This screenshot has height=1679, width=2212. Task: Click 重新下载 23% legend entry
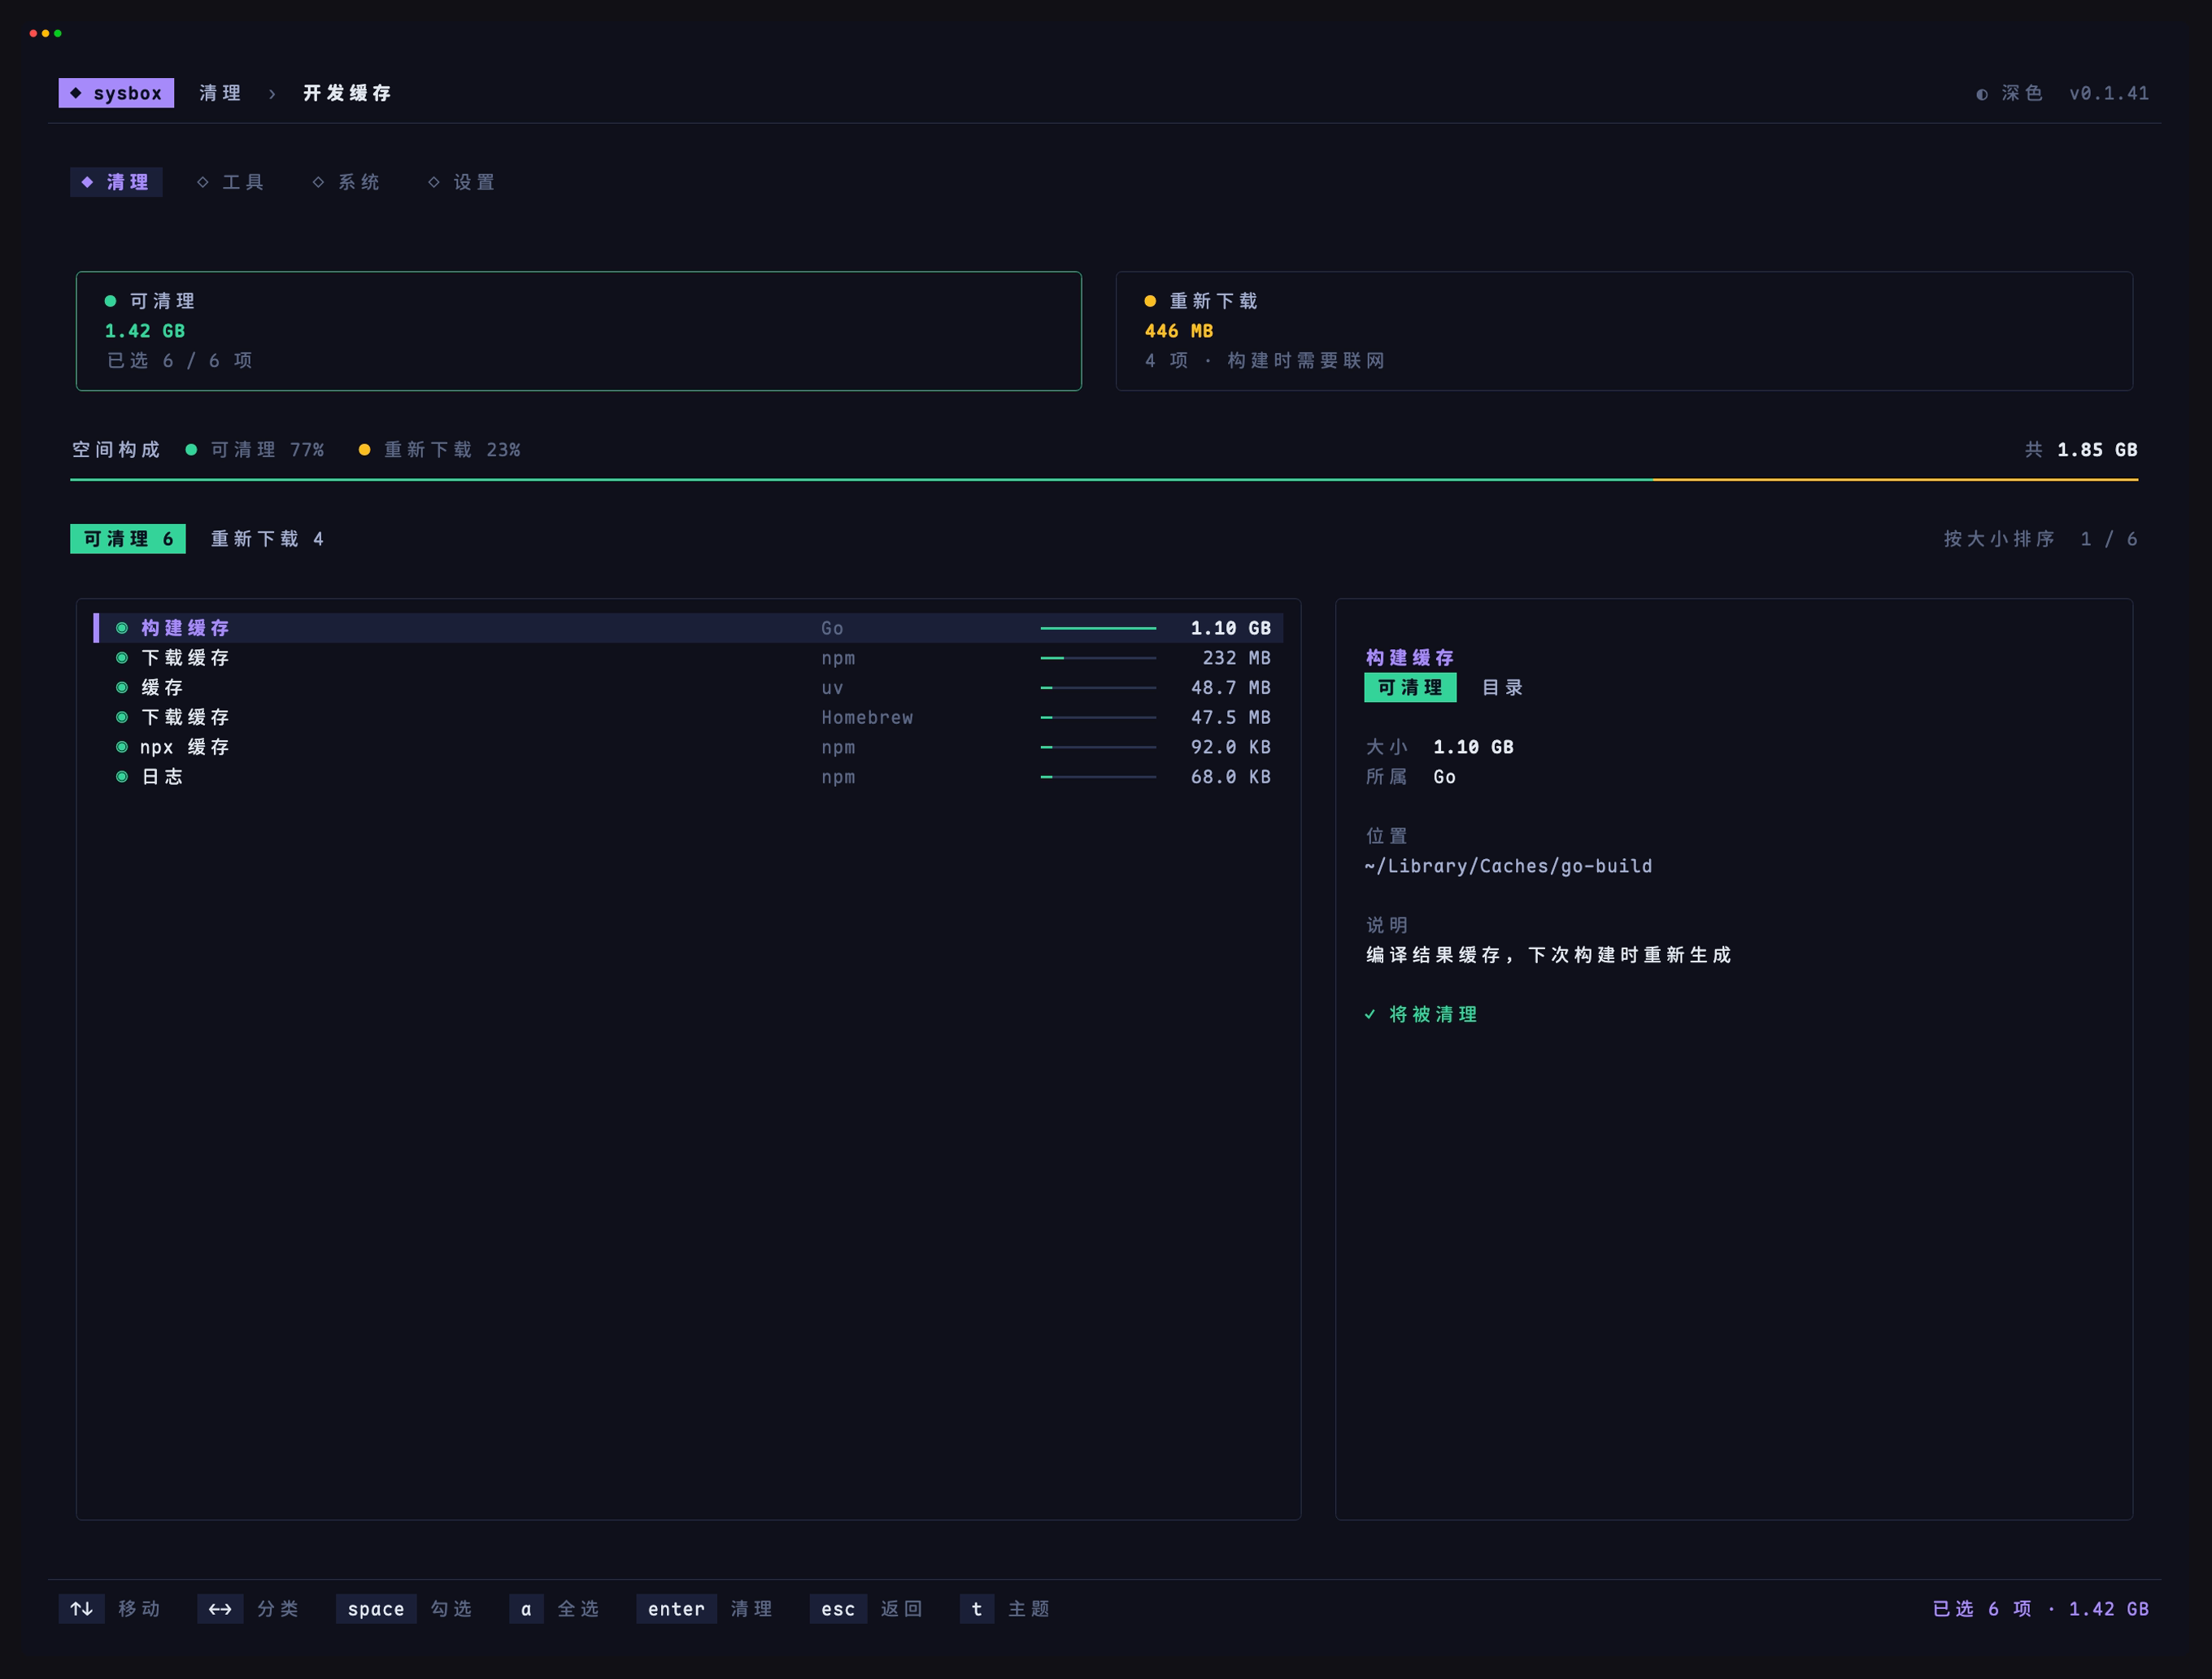coord(440,450)
